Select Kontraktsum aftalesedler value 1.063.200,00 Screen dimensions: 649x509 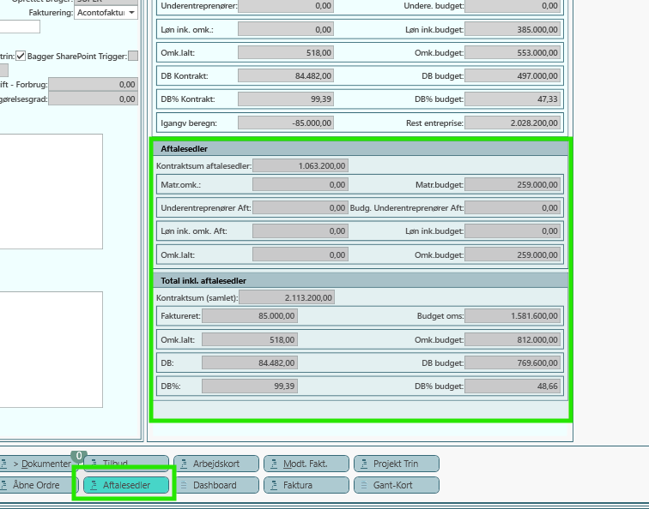coord(300,165)
